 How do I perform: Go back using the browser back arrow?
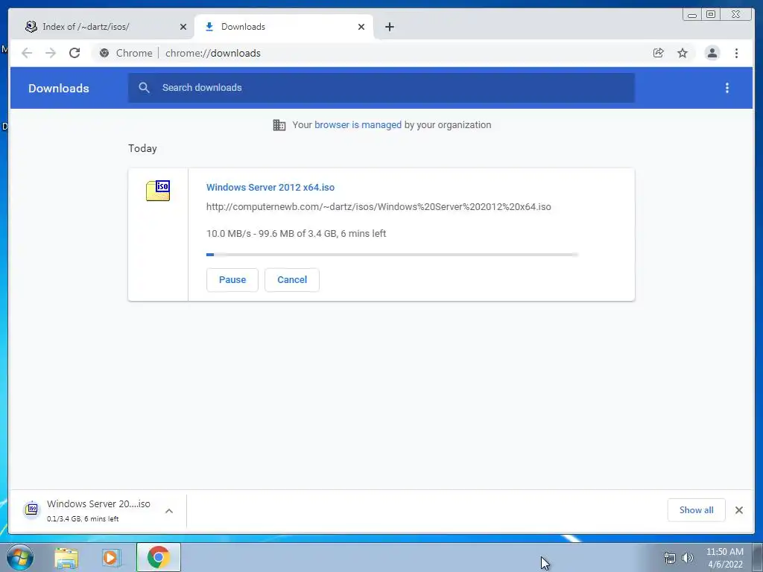(27, 53)
